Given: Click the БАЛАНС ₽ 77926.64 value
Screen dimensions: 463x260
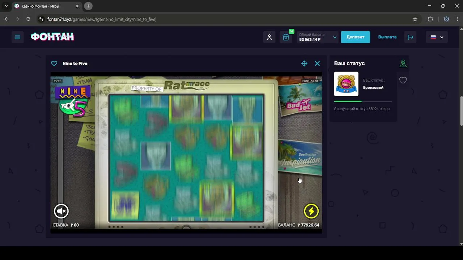Looking at the screenshot, I should click(298, 225).
